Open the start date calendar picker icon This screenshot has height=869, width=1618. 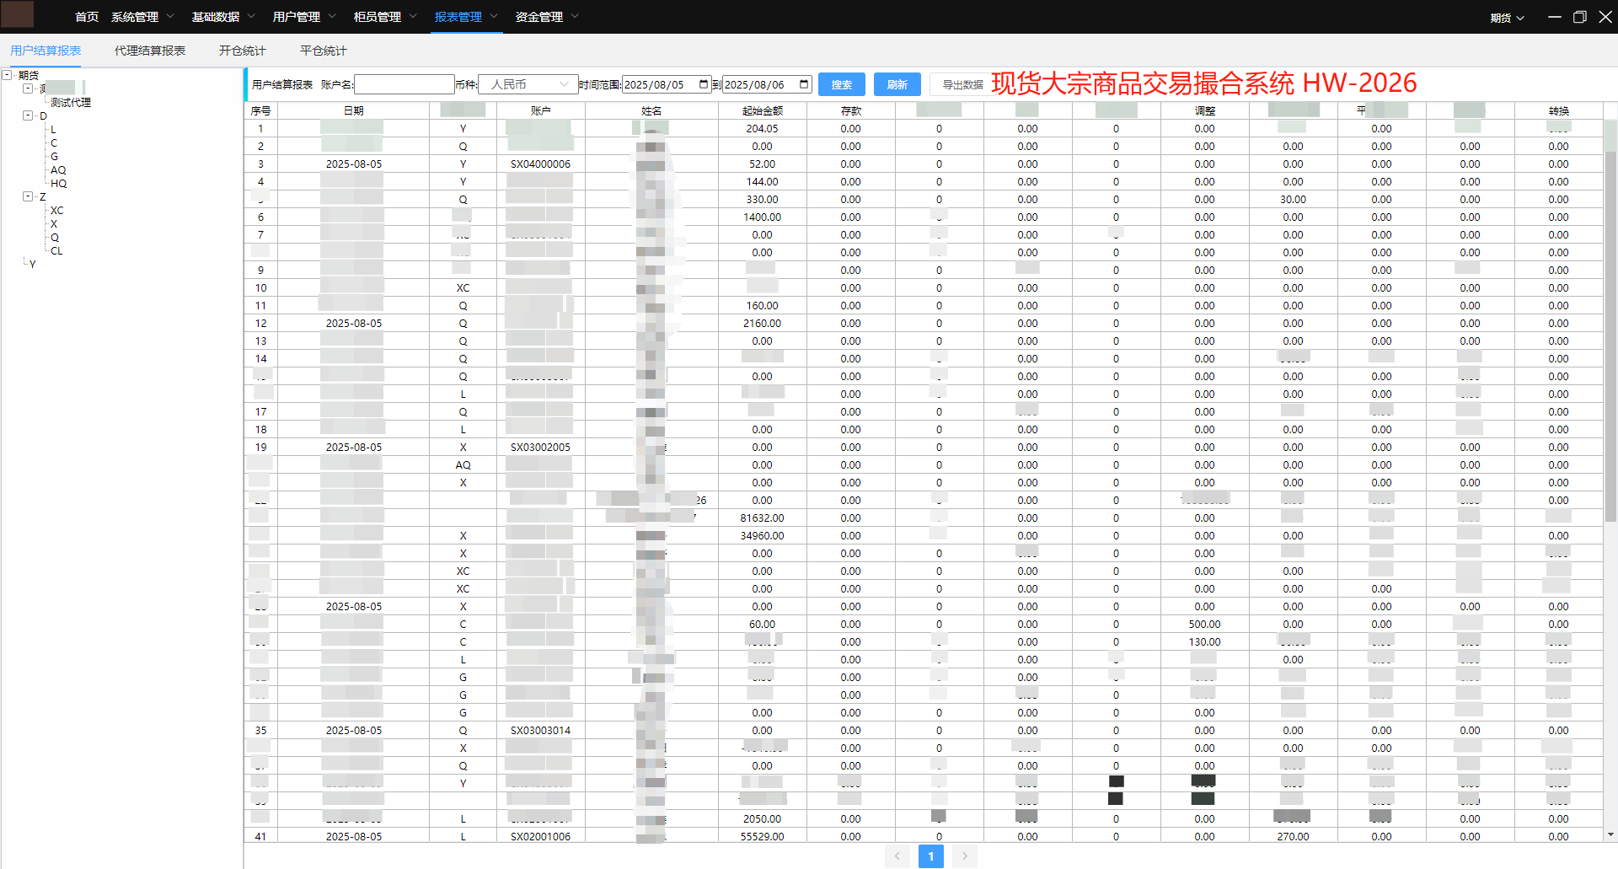[x=704, y=84]
